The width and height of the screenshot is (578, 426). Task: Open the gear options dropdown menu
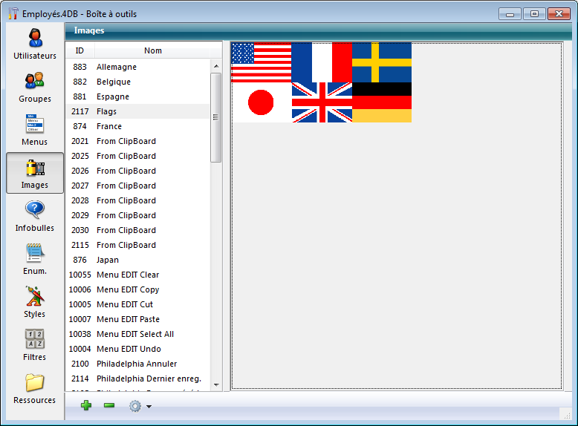click(x=139, y=406)
